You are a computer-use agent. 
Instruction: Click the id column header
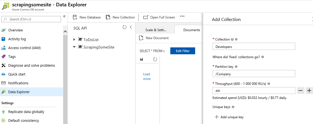tap(141, 60)
